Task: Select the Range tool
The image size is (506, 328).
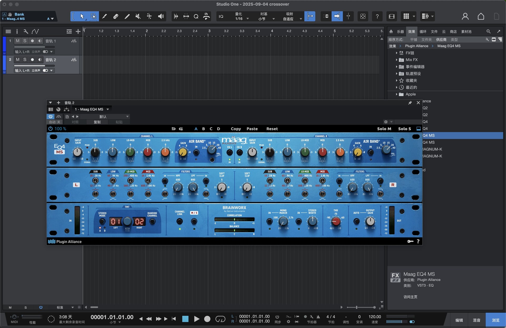Action: coord(94,16)
